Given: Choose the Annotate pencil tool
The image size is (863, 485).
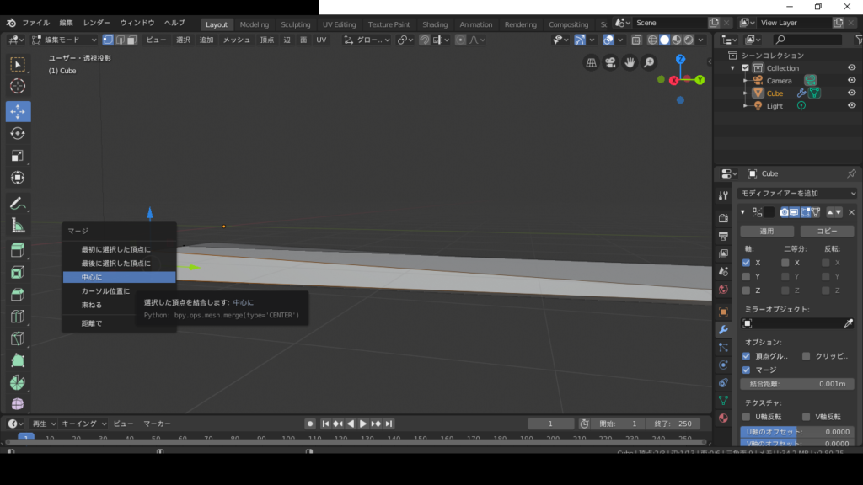Looking at the screenshot, I should coord(18,204).
